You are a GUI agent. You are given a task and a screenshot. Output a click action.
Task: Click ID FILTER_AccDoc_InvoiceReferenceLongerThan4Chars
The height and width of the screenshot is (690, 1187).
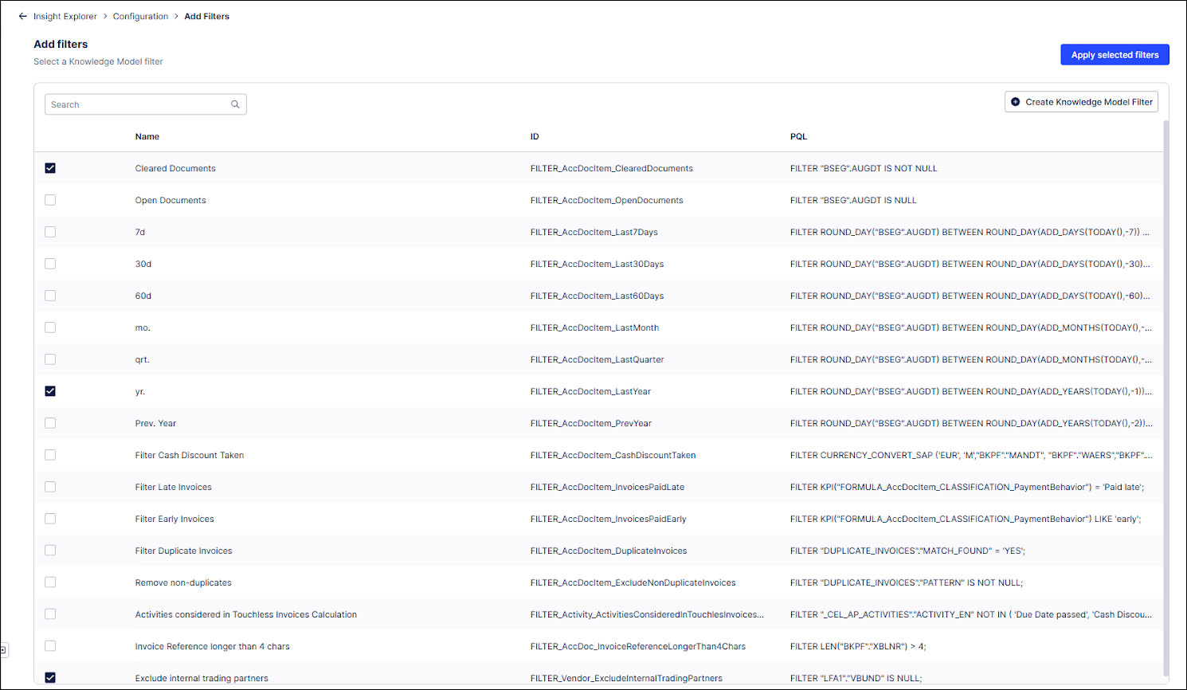[x=638, y=646]
